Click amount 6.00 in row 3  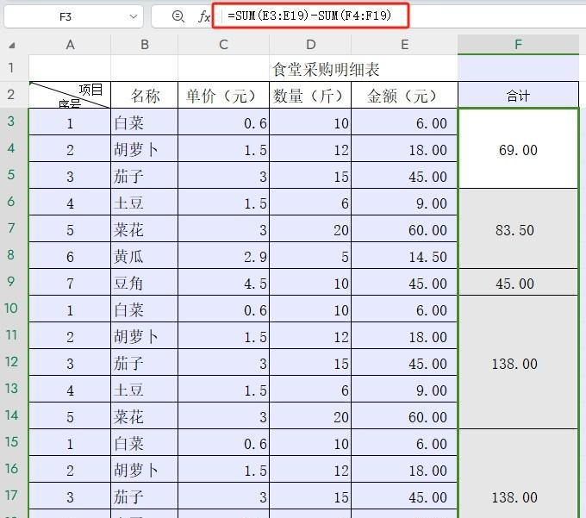pyautogui.click(x=404, y=122)
